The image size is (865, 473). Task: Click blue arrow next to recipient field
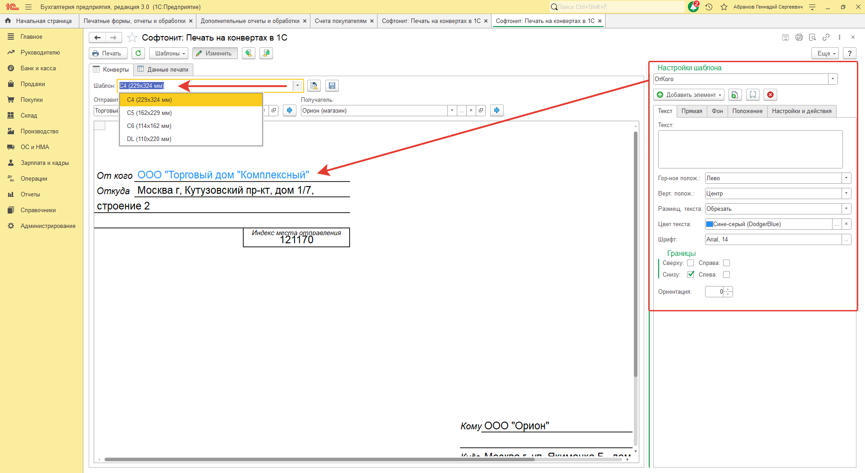(496, 110)
